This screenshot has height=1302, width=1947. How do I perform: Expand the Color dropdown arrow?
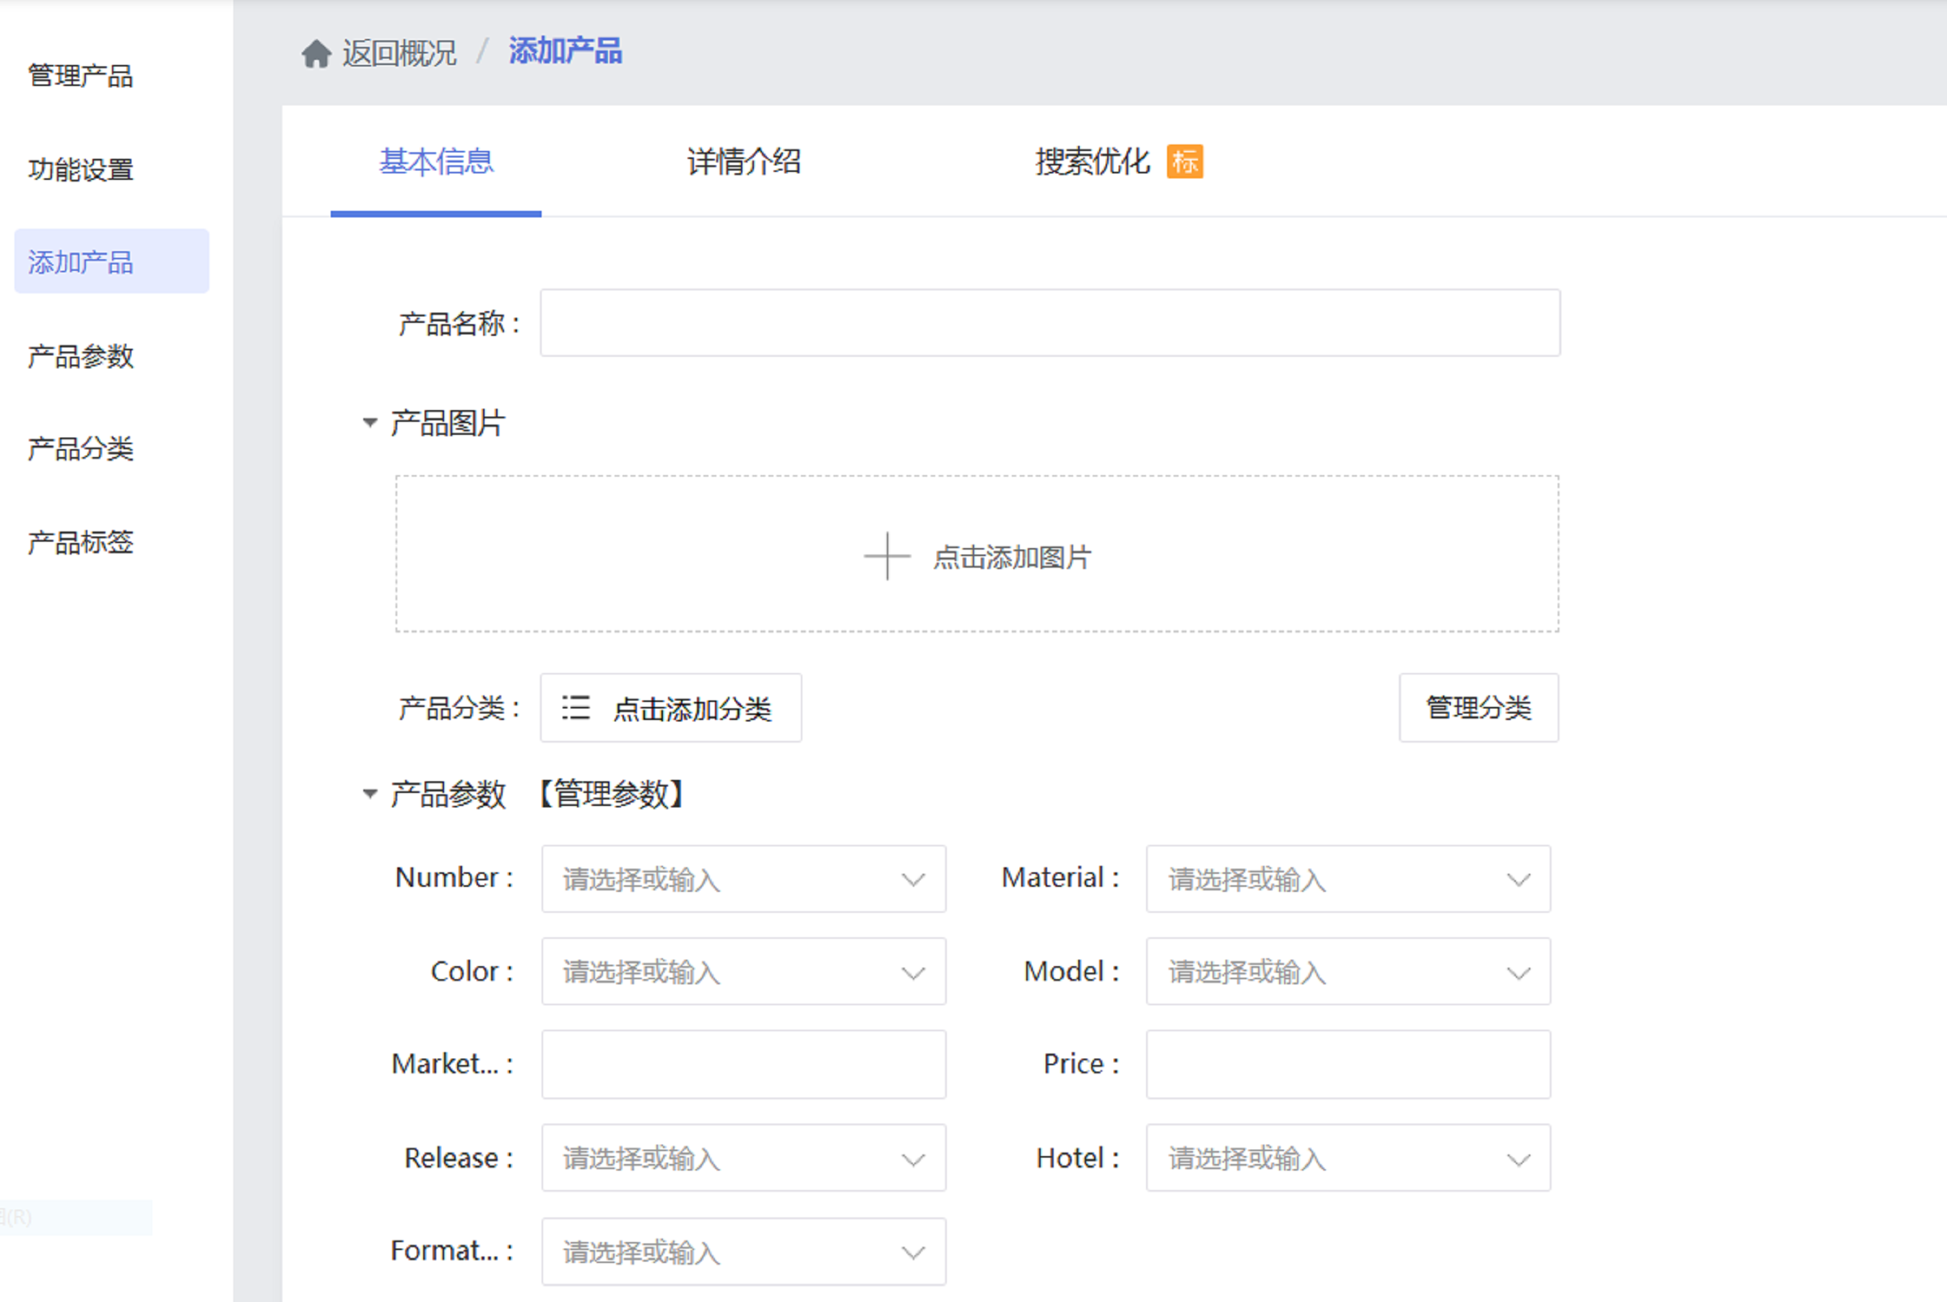tap(914, 973)
